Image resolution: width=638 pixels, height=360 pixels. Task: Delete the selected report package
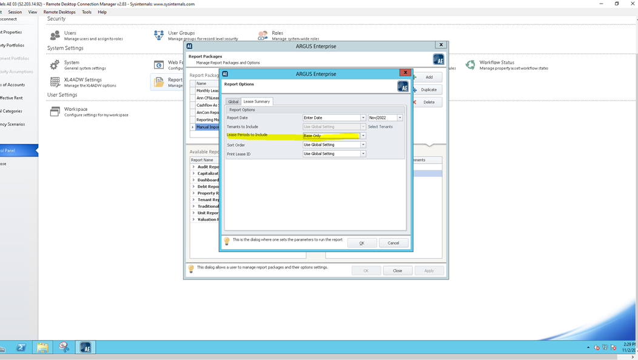point(427,102)
